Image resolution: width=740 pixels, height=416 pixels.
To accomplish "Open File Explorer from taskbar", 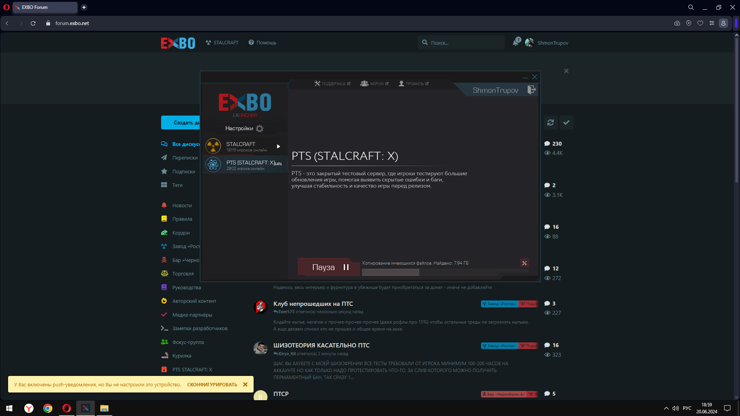I will pyautogui.click(x=104, y=408).
